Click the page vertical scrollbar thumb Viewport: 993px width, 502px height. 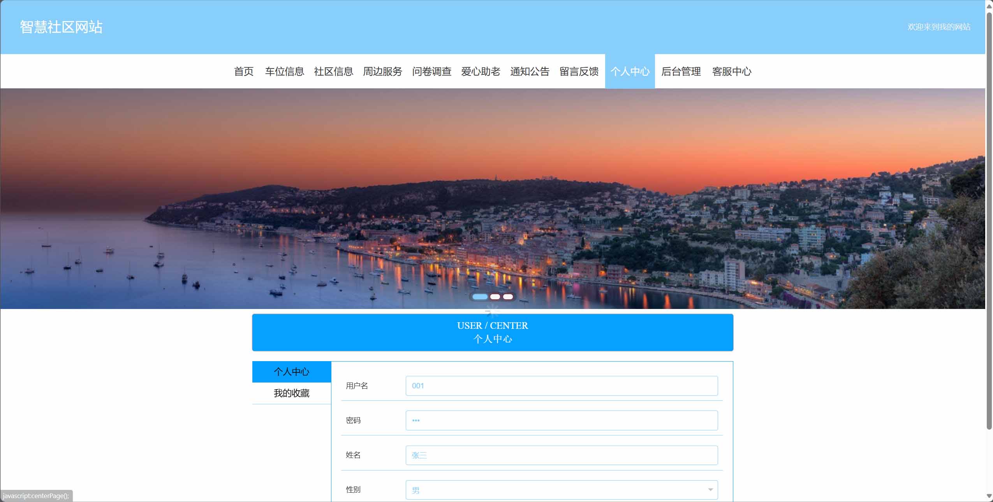coord(989,221)
